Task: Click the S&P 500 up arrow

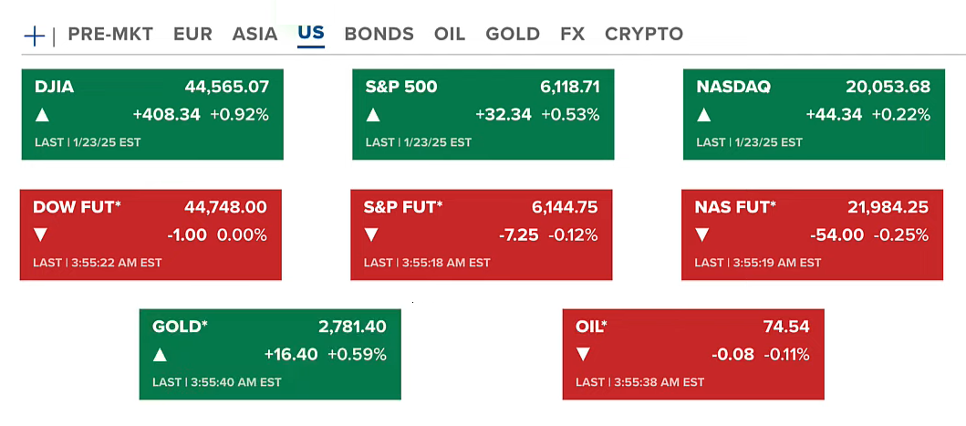Action: pos(372,115)
